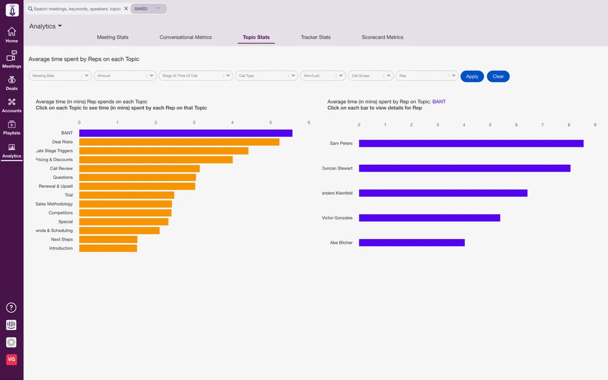Click the search meetings input field
This screenshot has width=608, height=380.
(x=77, y=9)
